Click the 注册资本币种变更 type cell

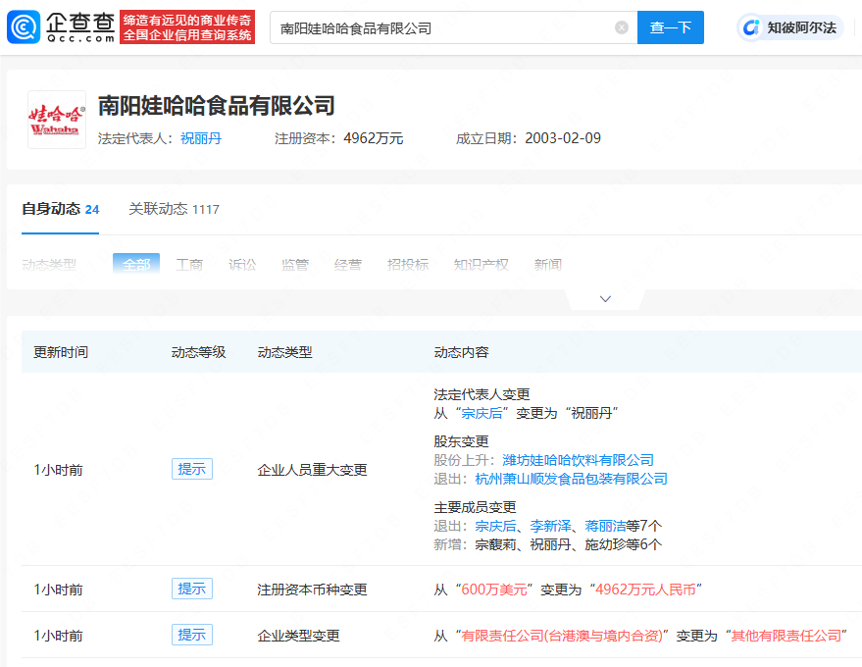(312, 590)
